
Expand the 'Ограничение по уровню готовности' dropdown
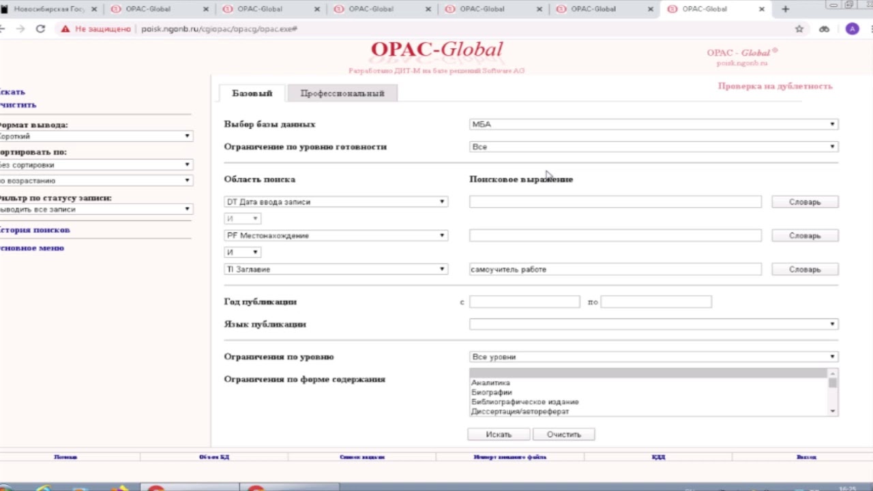(653, 147)
